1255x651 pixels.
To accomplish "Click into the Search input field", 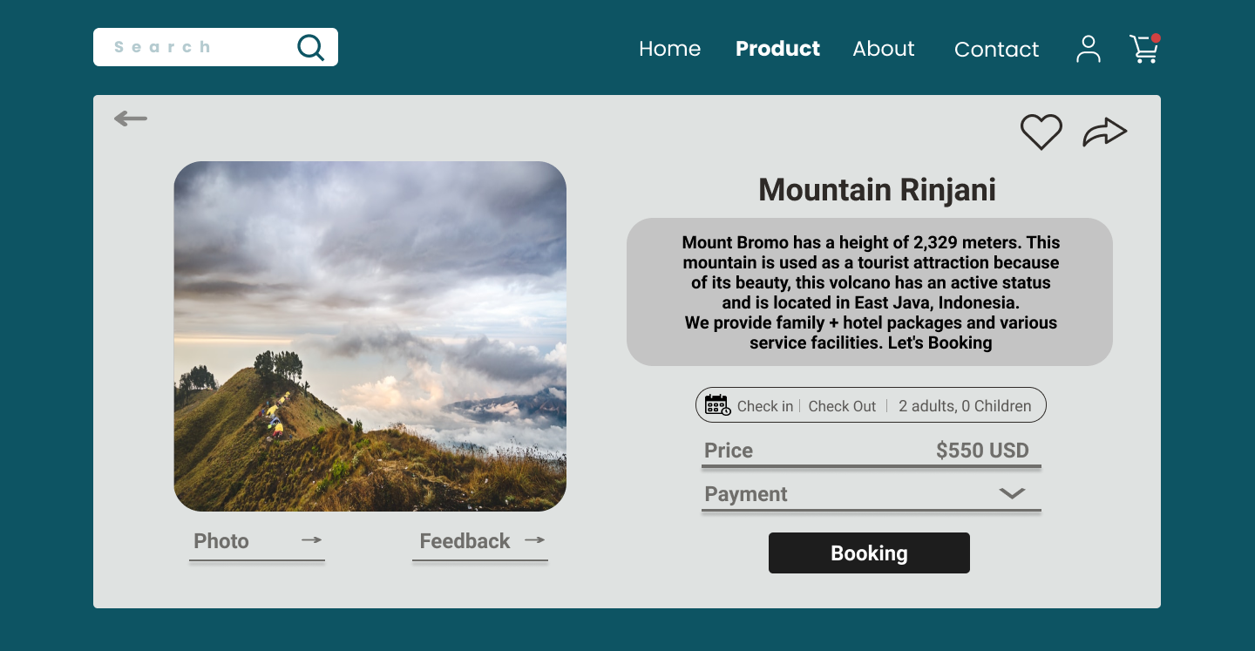I will click(192, 47).
